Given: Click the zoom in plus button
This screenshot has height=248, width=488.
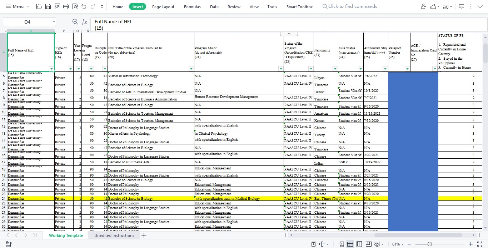Looking at the screenshot, I should click(x=471, y=244).
